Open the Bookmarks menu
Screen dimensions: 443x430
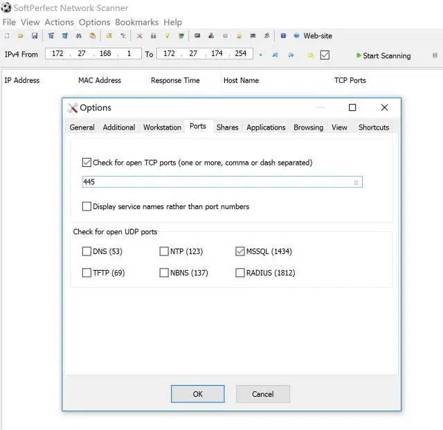pyautogui.click(x=137, y=22)
